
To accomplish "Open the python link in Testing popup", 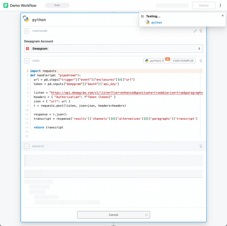I will pos(157,23).
